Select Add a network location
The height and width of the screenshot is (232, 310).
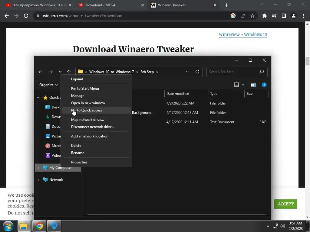point(96,136)
